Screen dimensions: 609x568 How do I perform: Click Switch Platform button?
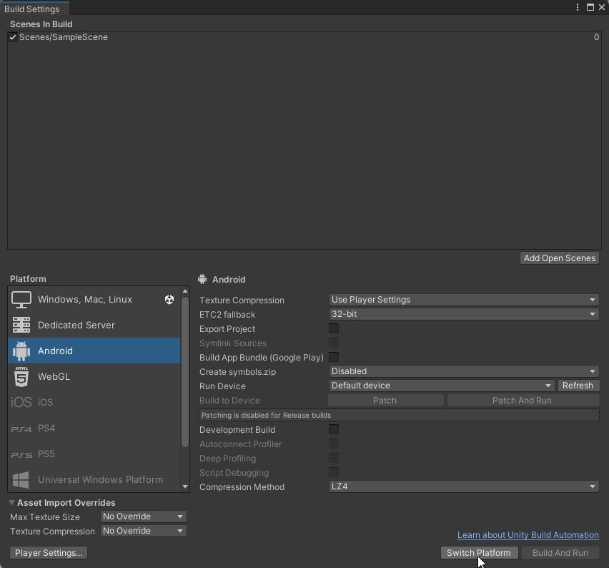tap(480, 553)
